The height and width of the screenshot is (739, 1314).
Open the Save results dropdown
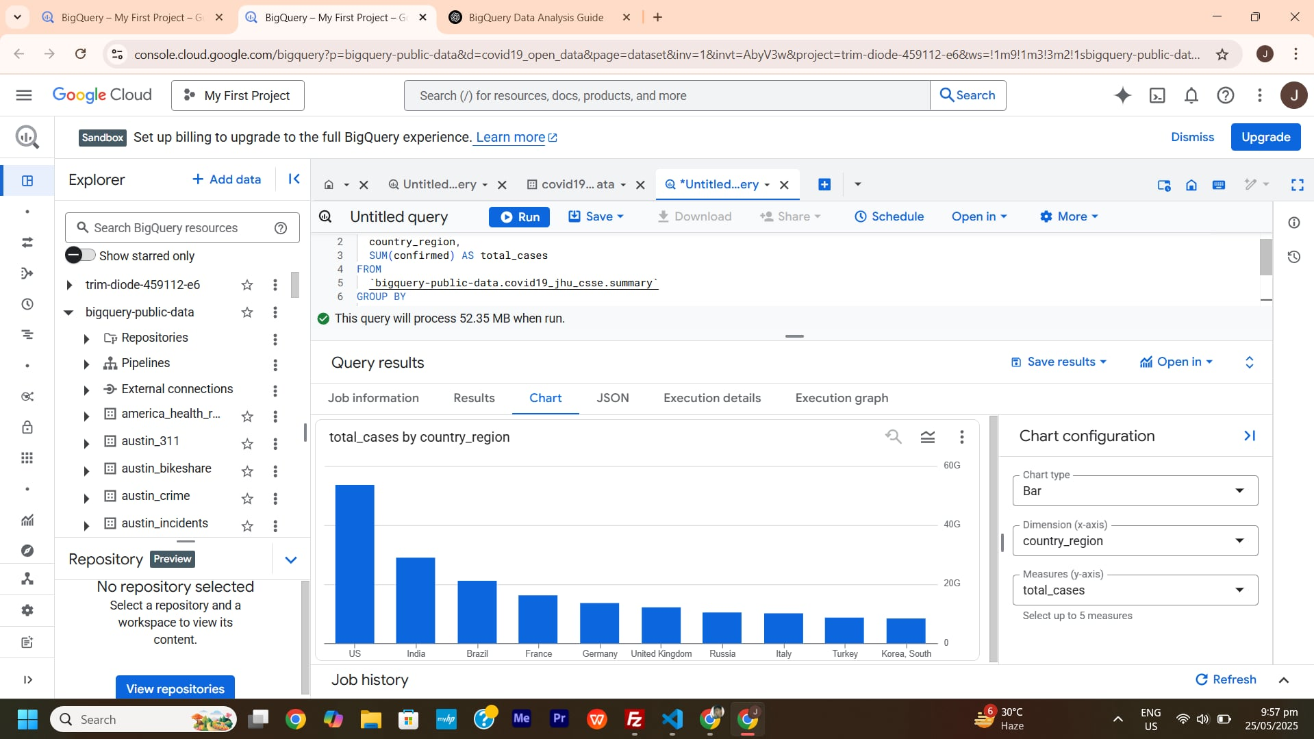click(x=1059, y=362)
